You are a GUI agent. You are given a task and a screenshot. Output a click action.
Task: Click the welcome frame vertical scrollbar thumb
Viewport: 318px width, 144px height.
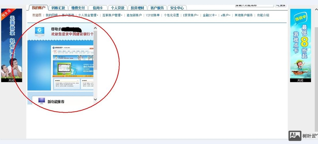pos(95,50)
